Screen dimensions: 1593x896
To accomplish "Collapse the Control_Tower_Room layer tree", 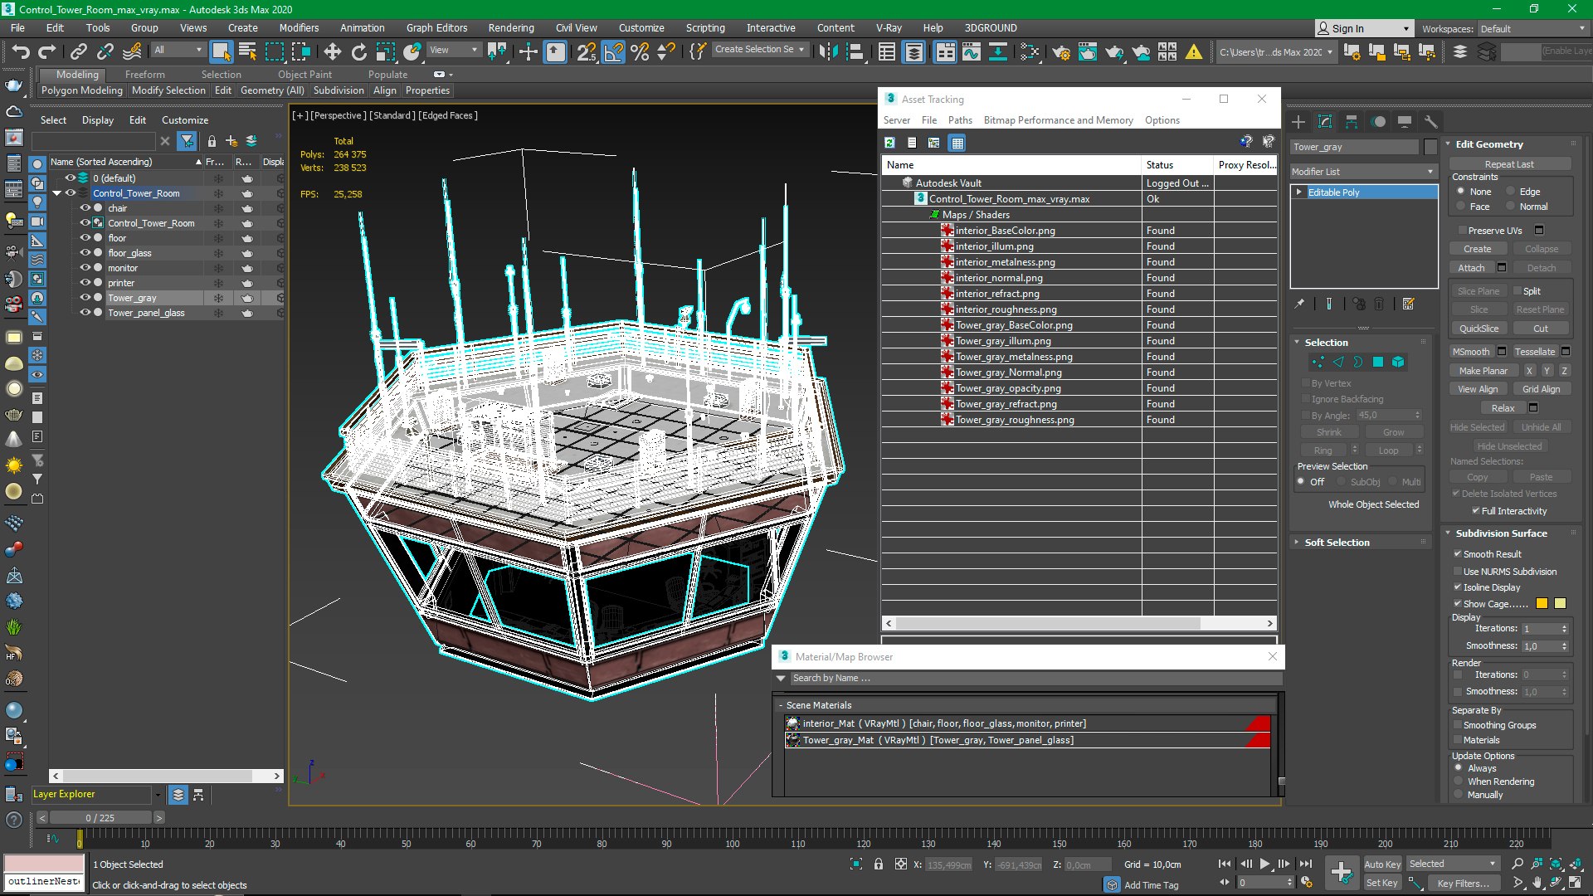I will click(56, 193).
